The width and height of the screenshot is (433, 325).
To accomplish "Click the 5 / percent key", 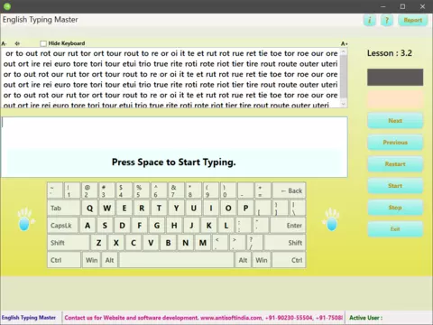I will [142, 190].
